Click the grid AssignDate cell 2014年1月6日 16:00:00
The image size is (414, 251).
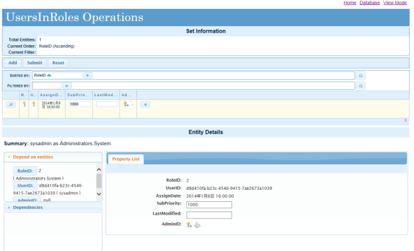(x=52, y=105)
